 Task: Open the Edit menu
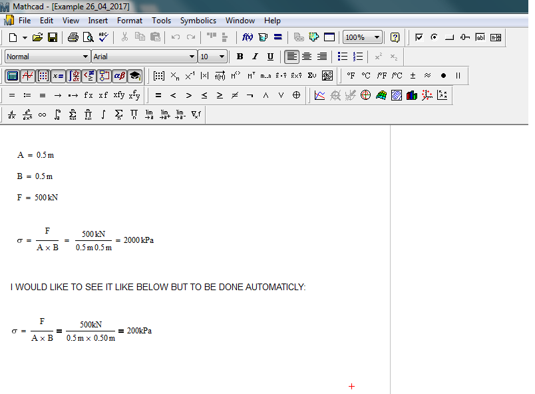pyautogui.click(x=47, y=21)
